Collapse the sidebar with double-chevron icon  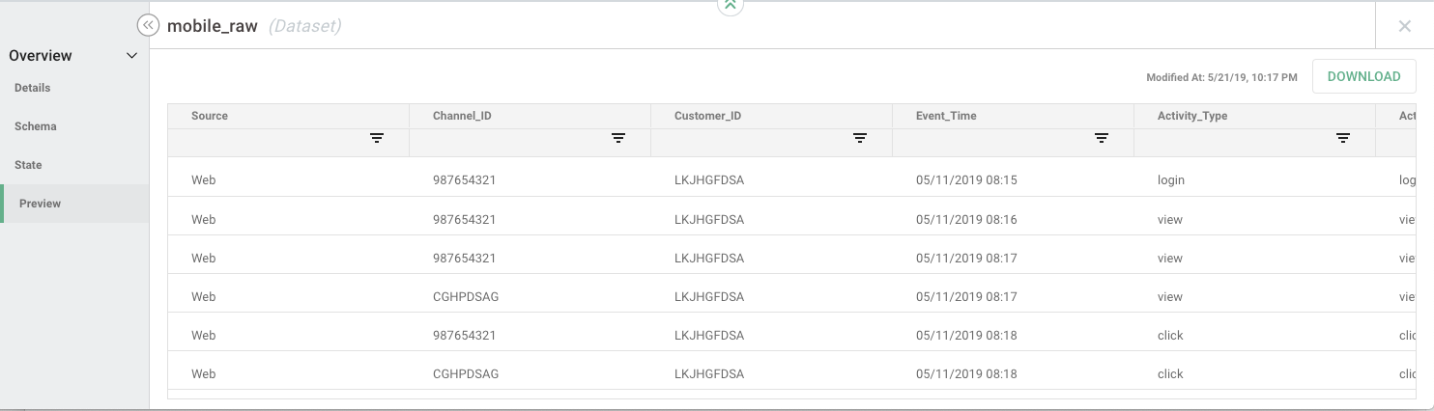(148, 26)
